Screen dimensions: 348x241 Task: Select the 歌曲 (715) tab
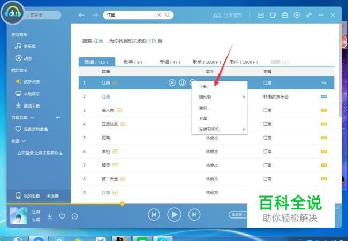point(97,62)
